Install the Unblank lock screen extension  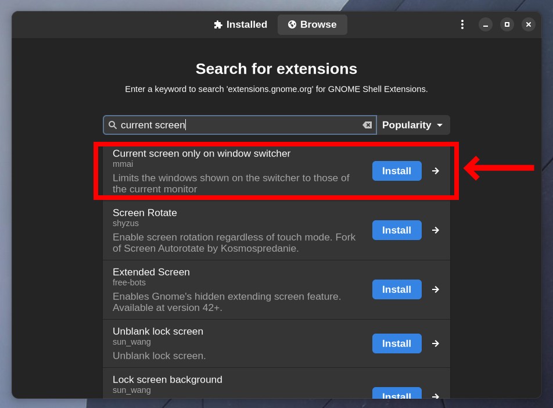397,343
